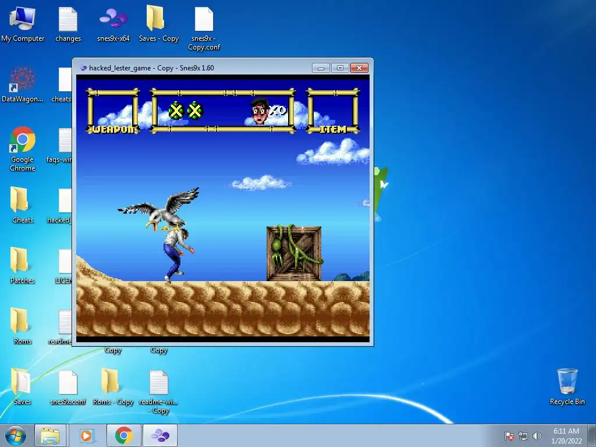Screen dimensions: 596x447
Task: Close the Snes9x emulator window
Action: click(359, 68)
